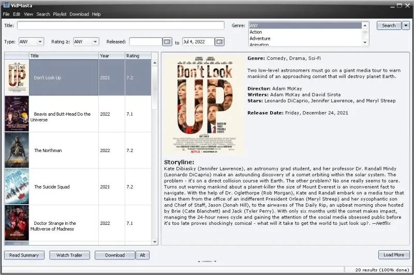The width and height of the screenshot is (414, 275).
Task: Open the Search button dropdown arrow
Action: (x=406, y=25)
